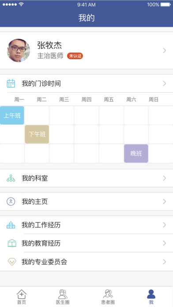Open chevron on 我的专业委员会 row

[165, 262]
